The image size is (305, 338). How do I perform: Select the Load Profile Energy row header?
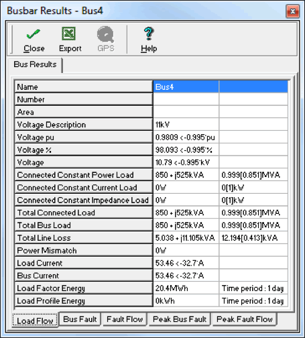84,300
